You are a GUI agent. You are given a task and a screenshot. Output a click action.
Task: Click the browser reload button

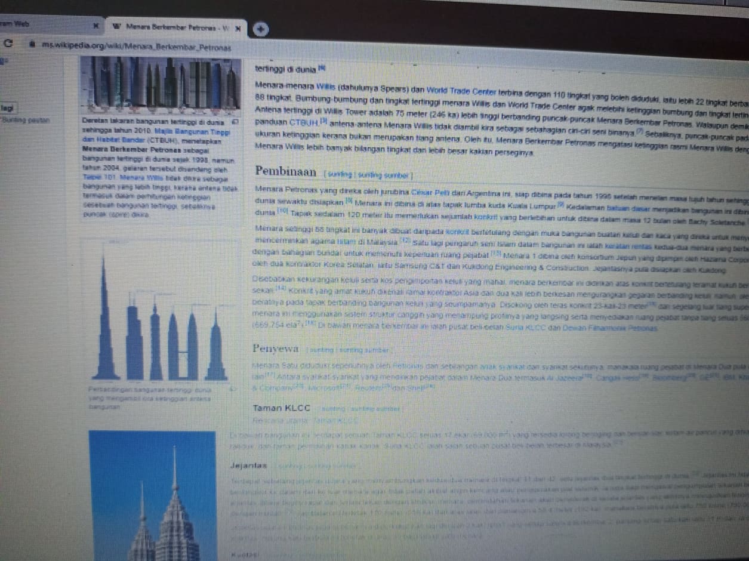(8, 44)
